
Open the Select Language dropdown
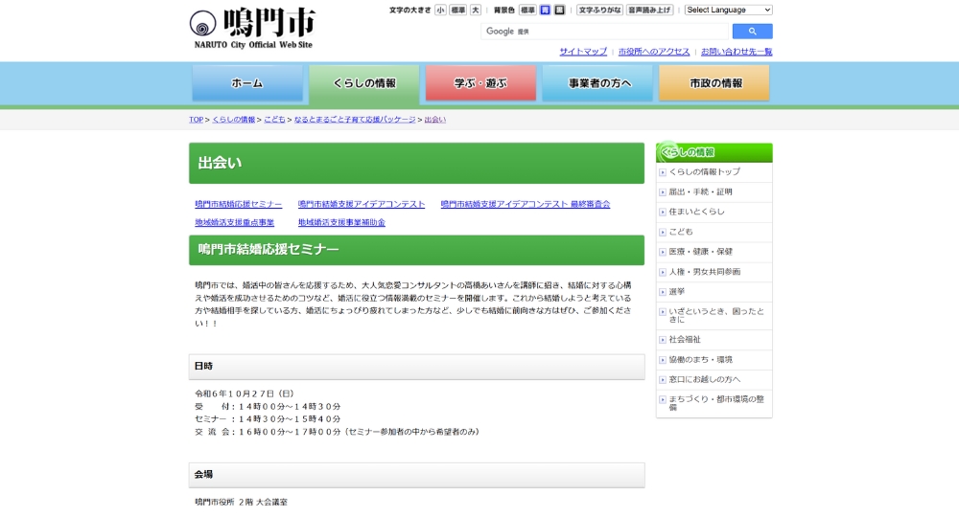[728, 10]
